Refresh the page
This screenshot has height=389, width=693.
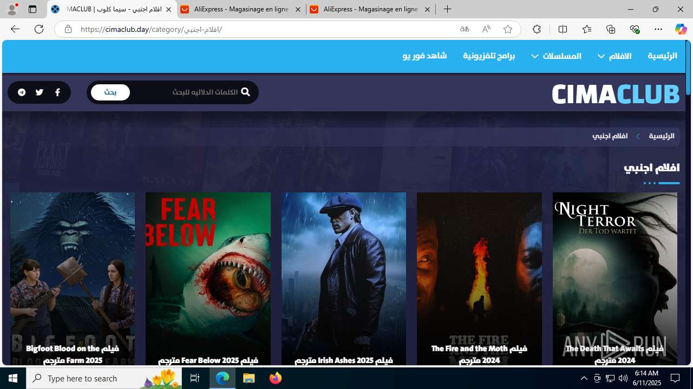(39, 29)
